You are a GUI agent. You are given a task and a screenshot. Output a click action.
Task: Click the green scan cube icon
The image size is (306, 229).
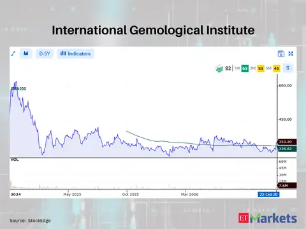point(219,69)
